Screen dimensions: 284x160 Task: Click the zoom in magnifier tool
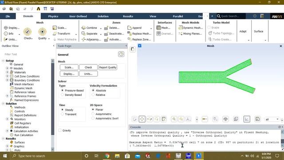click(x=174, y=119)
